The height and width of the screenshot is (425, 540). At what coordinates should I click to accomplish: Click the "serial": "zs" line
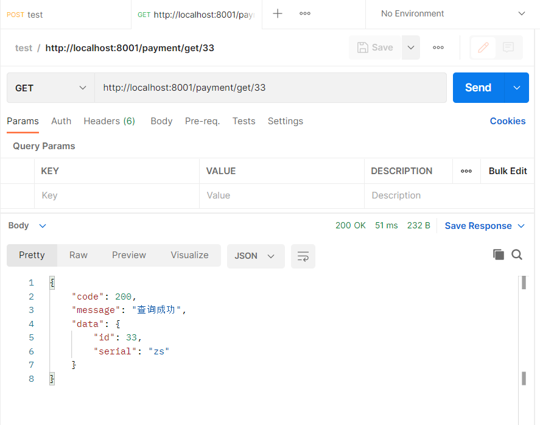coord(131,351)
